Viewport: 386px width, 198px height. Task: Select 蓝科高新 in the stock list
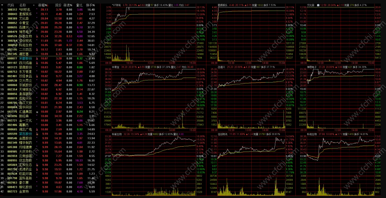25,178
